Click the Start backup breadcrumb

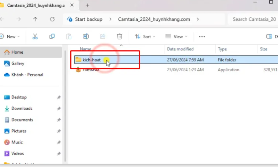pyautogui.click(x=88, y=19)
